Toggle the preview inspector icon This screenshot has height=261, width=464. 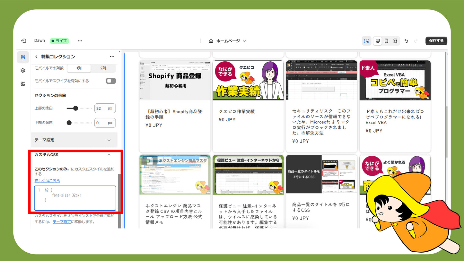click(366, 41)
